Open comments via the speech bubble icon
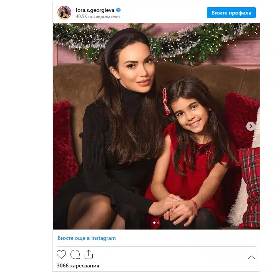This screenshot has height=272, width=275. pyautogui.click(x=75, y=254)
